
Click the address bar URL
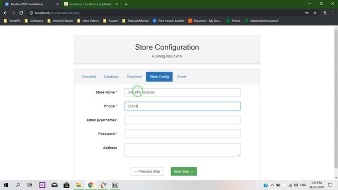pyautogui.click(x=58, y=13)
